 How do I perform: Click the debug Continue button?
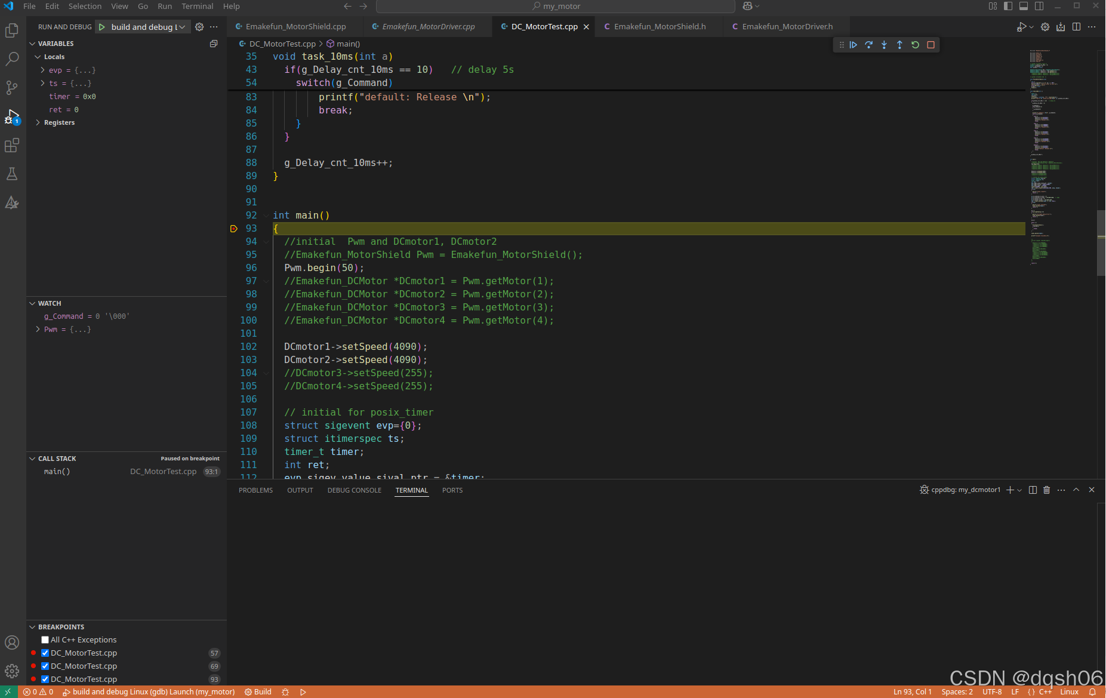854,45
